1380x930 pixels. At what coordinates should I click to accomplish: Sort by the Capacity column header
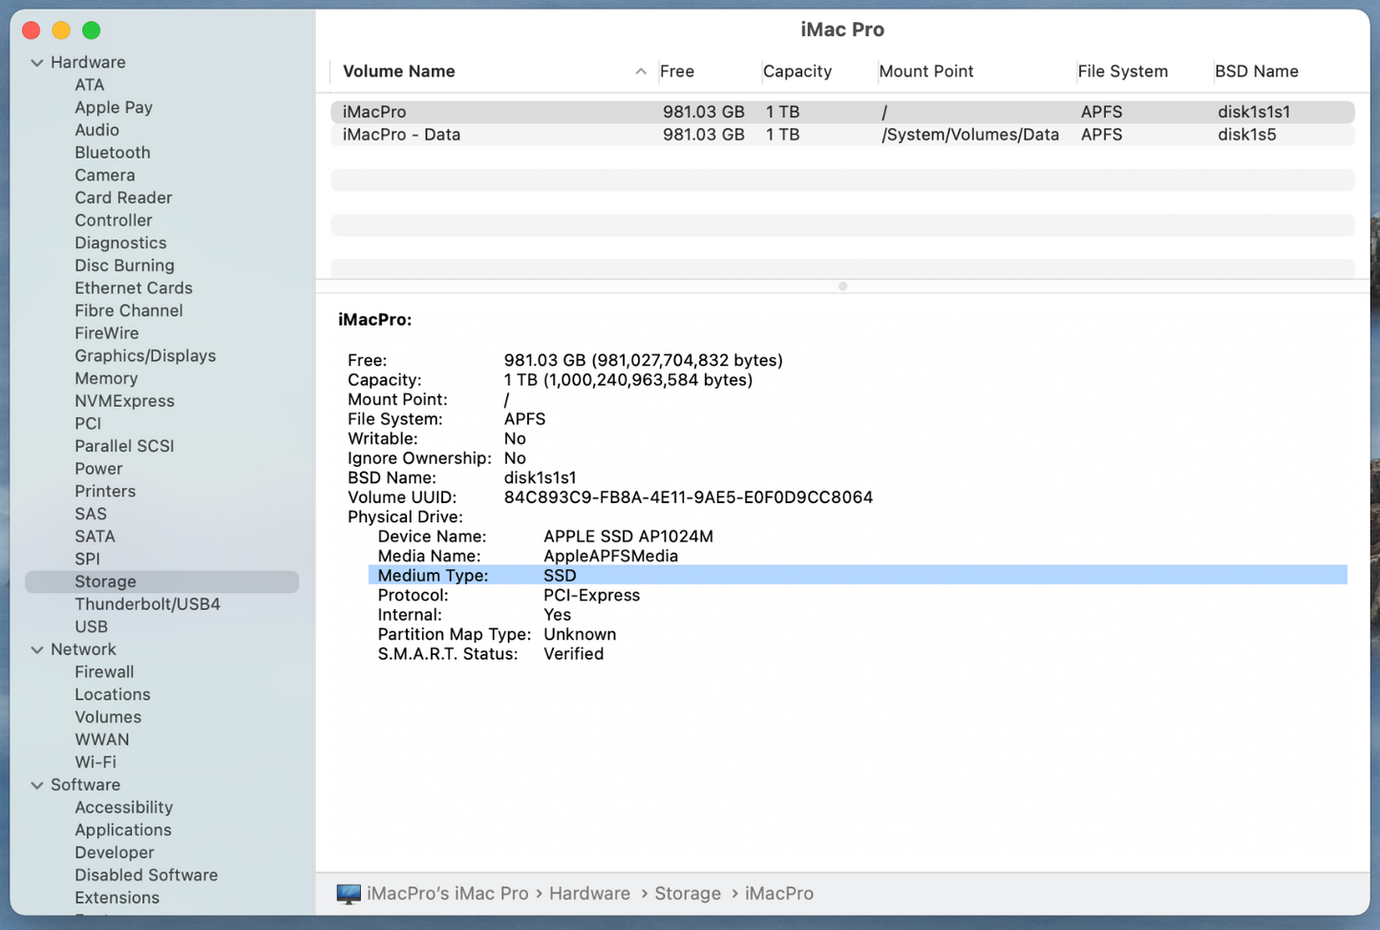point(796,72)
